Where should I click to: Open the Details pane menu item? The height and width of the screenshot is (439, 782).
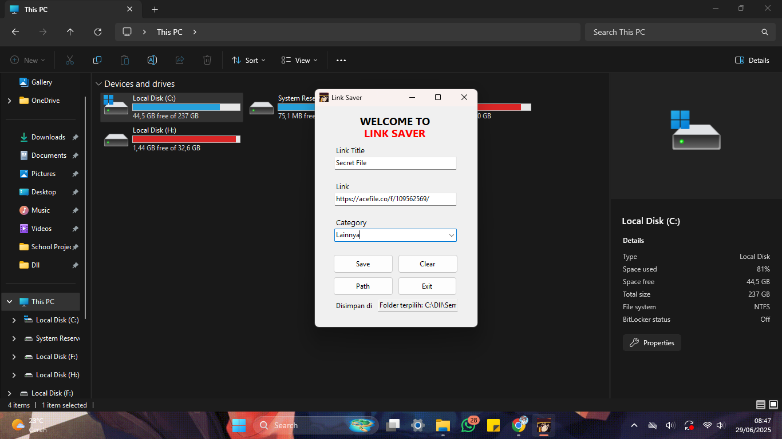click(x=752, y=60)
